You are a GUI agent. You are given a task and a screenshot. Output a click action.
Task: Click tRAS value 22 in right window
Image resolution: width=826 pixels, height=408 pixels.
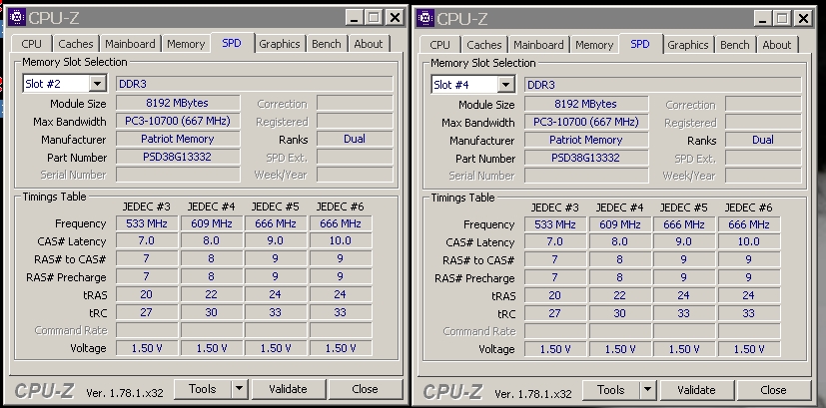(619, 296)
